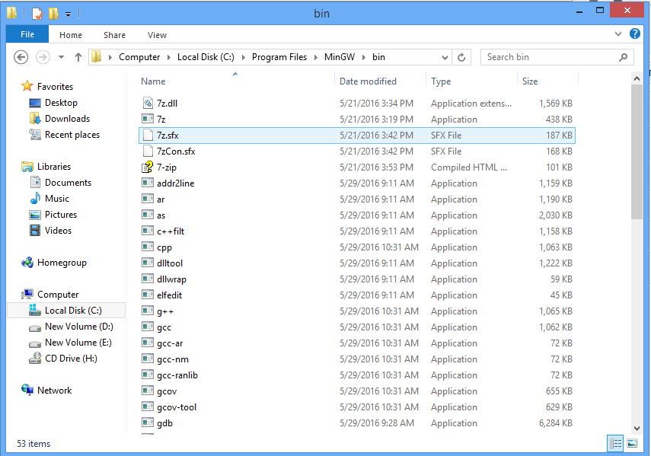Sort by the Date modified column

coord(368,81)
